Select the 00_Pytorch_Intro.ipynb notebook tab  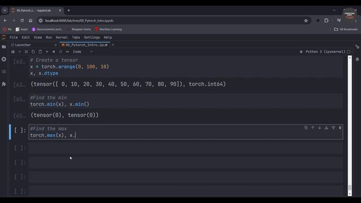85,45
